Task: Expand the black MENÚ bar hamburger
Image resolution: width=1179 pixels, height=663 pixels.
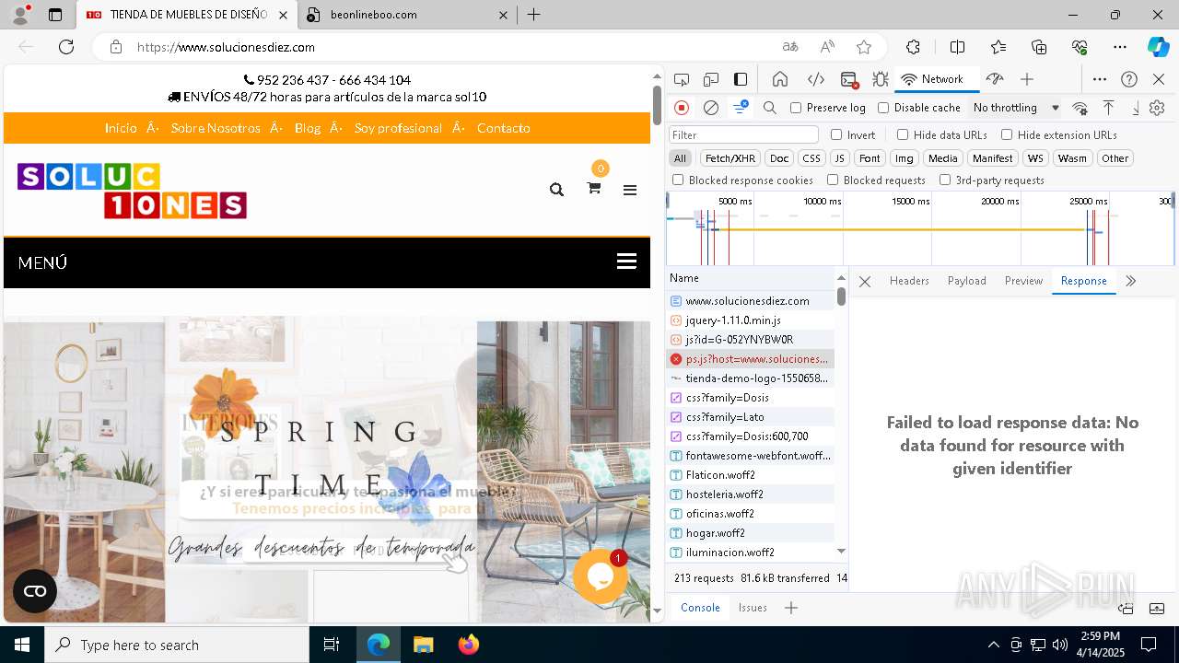Action: click(x=627, y=262)
